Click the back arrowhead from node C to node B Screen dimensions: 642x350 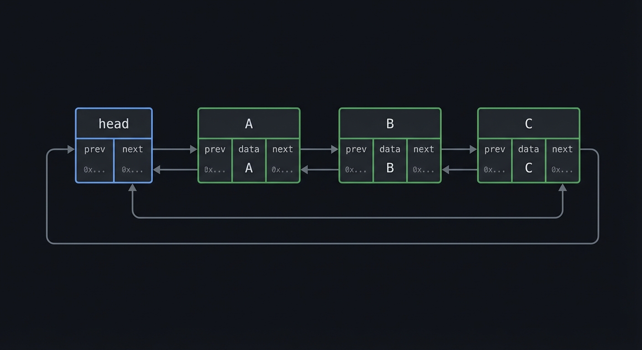(x=446, y=170)
